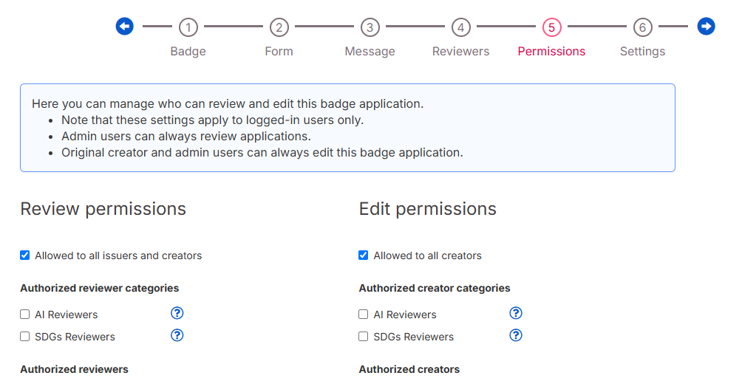Uncheck Allowed to all creators
Viewport: 742px width, 381px height.
[x=363, y=255]
